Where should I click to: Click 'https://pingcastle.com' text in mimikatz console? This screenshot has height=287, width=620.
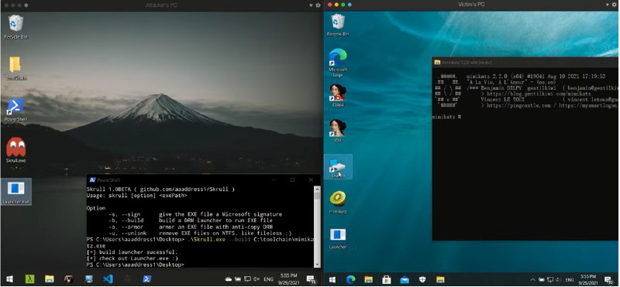pos(518,105)
